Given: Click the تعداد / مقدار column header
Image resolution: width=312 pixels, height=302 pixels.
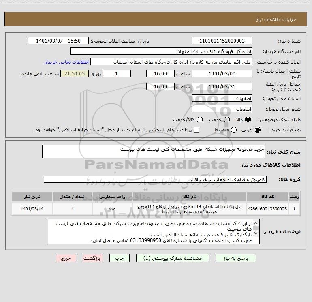Looking at the screenshot, I should [x=73, y=197].
